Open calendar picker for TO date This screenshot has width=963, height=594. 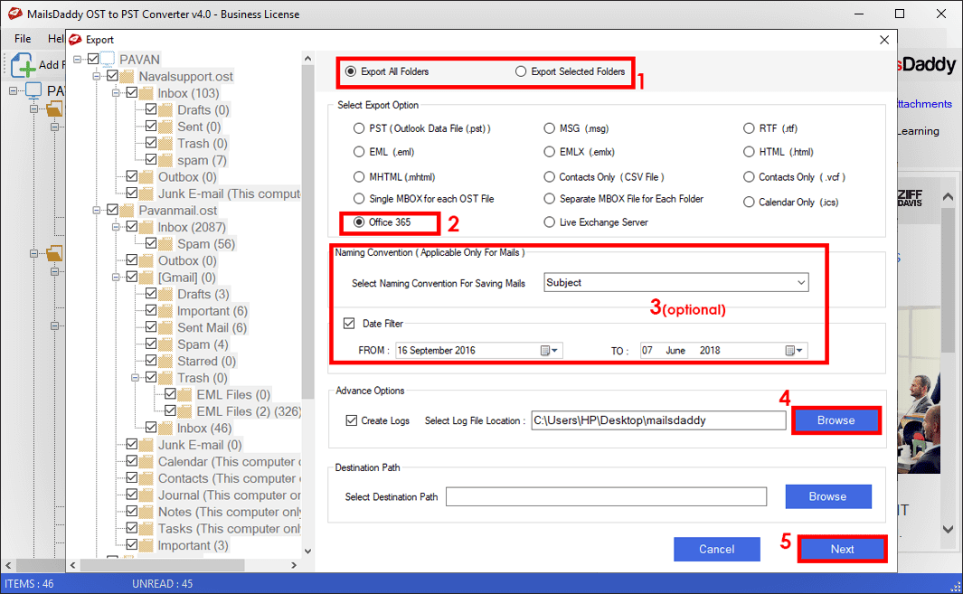pos(794,350)
